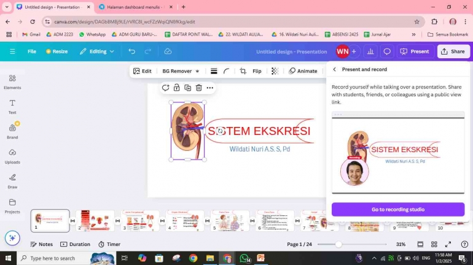Screen dimensions: 473x265
Task: Undo the last action
Action: [x=132, y=52]
